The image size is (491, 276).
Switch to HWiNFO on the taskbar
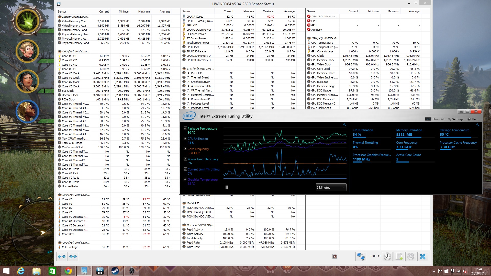coord(100,271)
